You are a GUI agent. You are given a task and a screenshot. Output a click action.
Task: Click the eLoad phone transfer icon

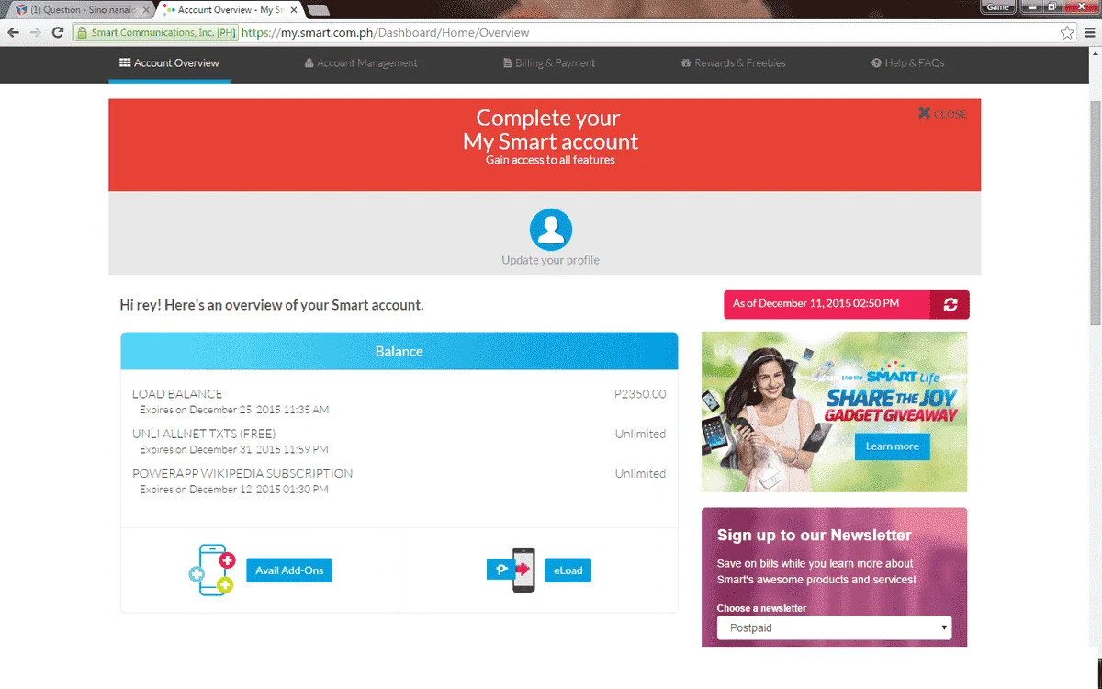click(512, 570)
